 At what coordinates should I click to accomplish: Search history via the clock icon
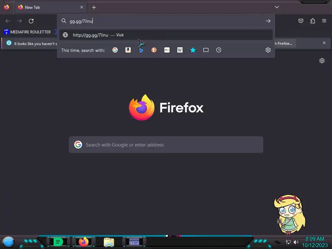pos(219,50)
